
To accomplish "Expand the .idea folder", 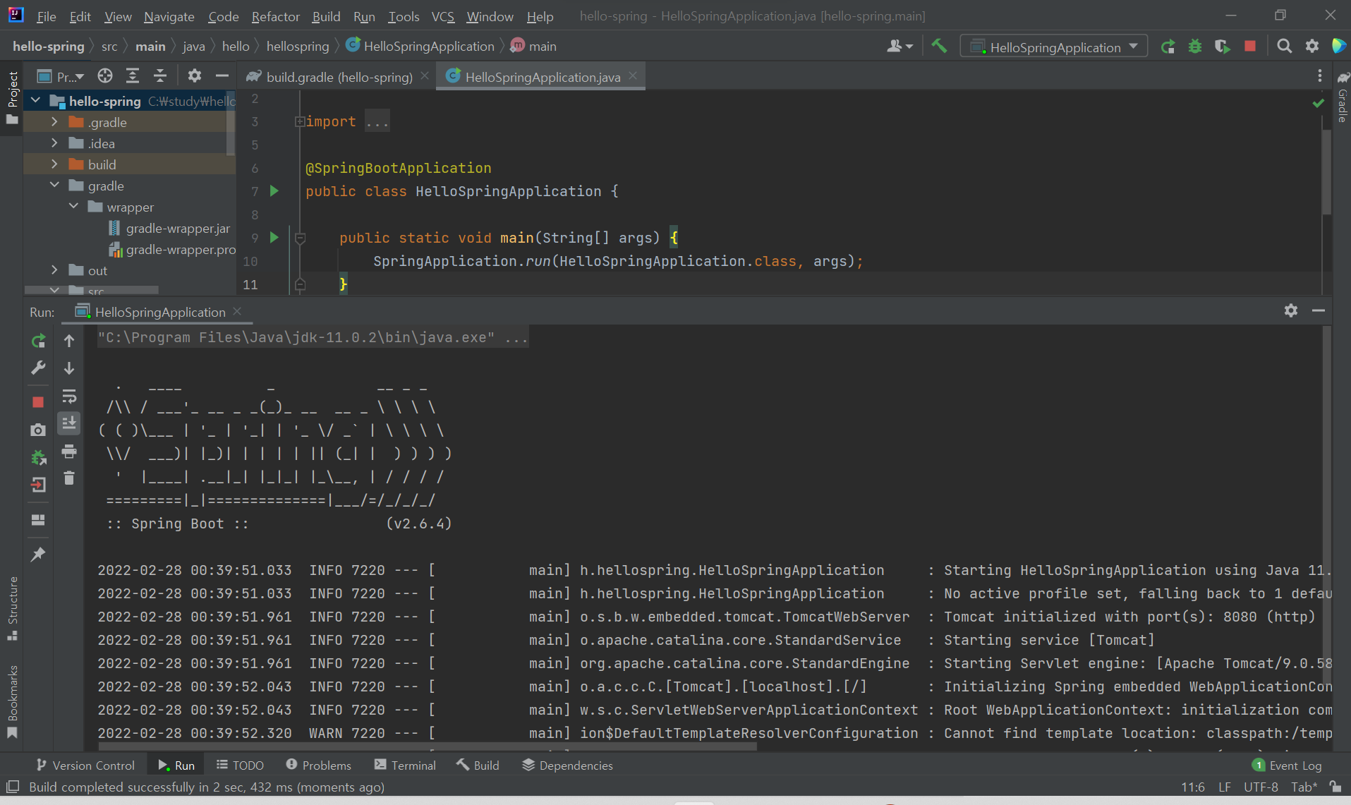I will 55,143.
